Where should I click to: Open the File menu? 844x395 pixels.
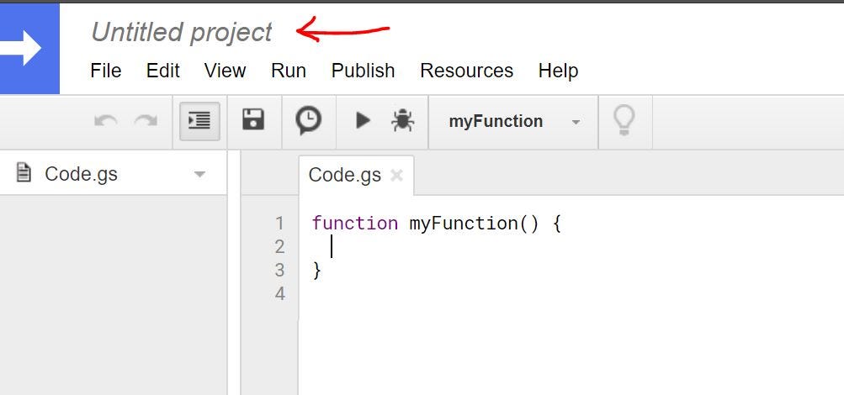[x=106, y=71]
